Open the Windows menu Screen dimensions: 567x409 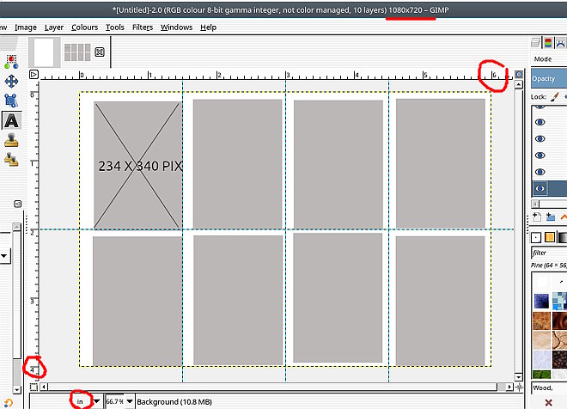tap(176, 27)
